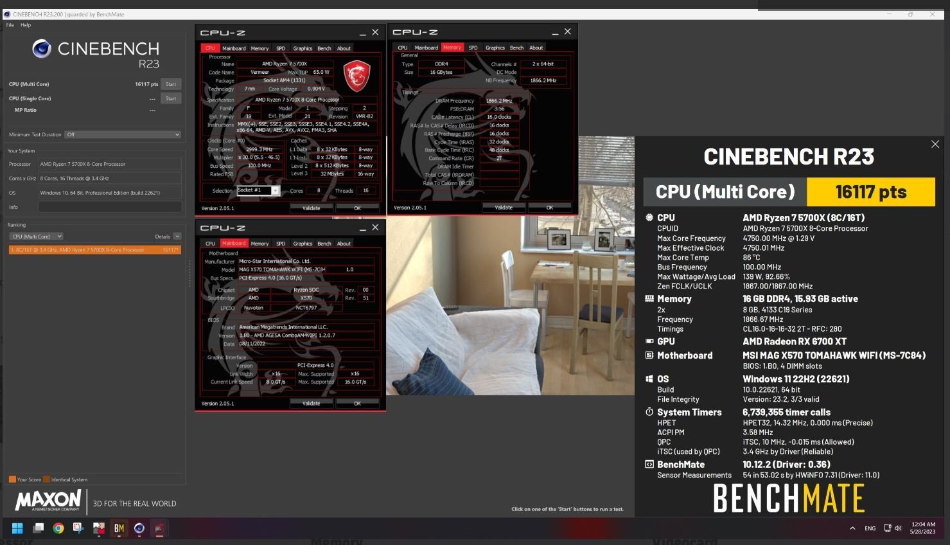
Task: Open Task View from the taskbar
Action: [39, 528]
